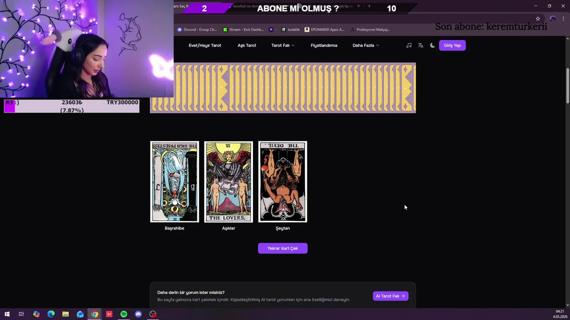Open the kulaklık bookmark
Viewport: 570px width, 320px height.
pyautogui.click(x=290, y=30)
